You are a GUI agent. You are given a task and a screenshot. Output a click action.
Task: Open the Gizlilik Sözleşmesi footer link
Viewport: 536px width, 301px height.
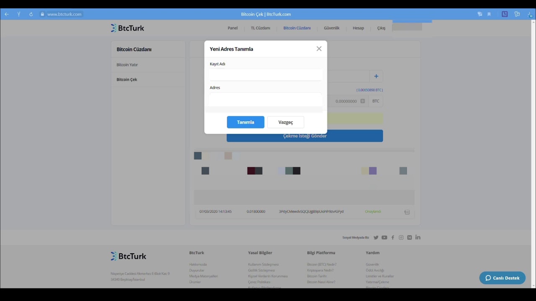tap(261, 270)
